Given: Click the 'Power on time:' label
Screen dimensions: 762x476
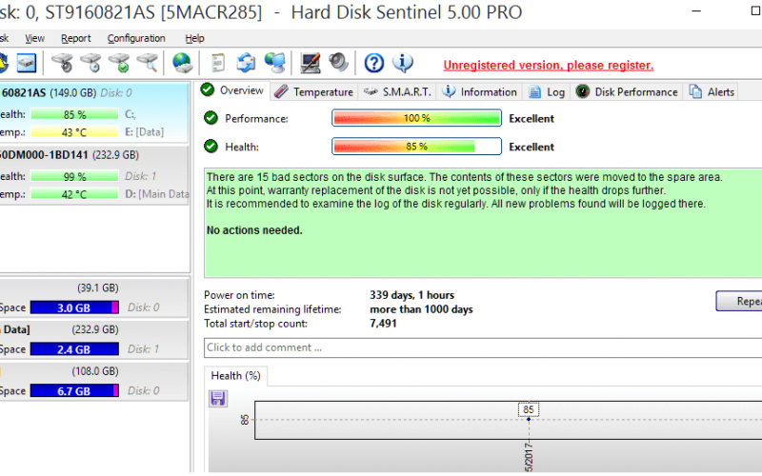Looking at the screenshot, I should click(x=239, y=295).
